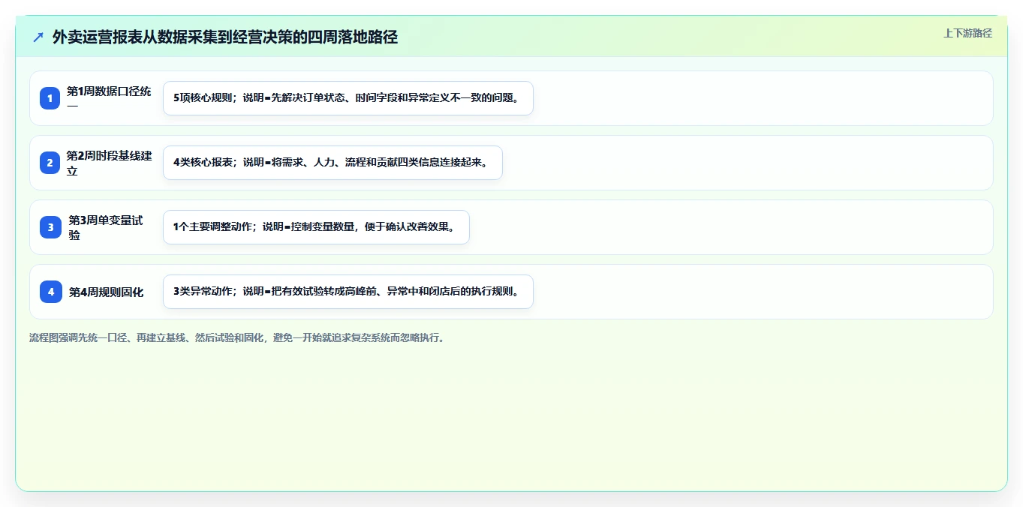Viewport: 1023px width, 507px height.
Task: Open the 3类异常动作 description box
Action: [348, 292]
